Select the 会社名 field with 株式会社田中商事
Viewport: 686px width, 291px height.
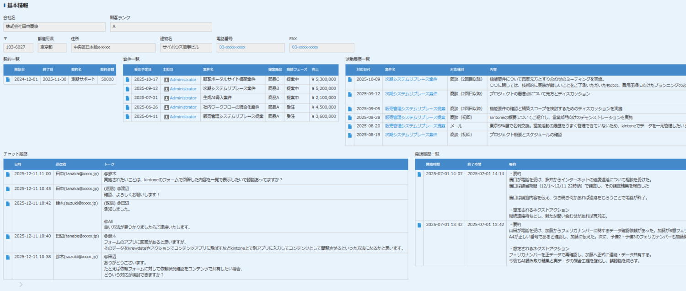(x=53, y=27)
